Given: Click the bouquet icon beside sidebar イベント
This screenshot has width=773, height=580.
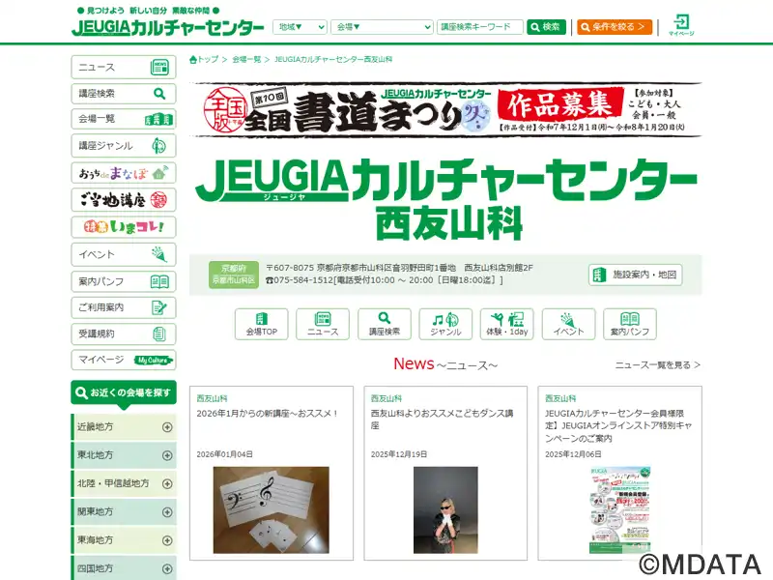Looking at the screenshot, I should pos(159,254).
